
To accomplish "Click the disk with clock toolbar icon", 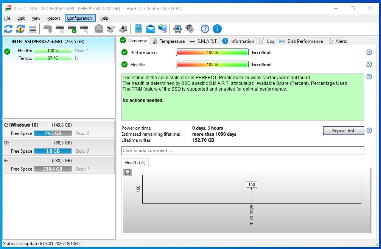I will [x=60, y=29].
